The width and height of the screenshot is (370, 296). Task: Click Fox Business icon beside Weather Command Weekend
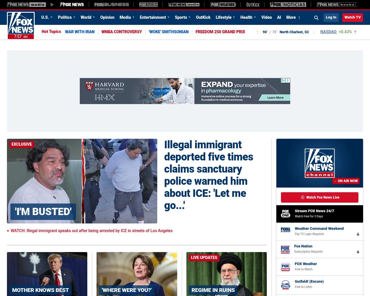pos(286,230)
